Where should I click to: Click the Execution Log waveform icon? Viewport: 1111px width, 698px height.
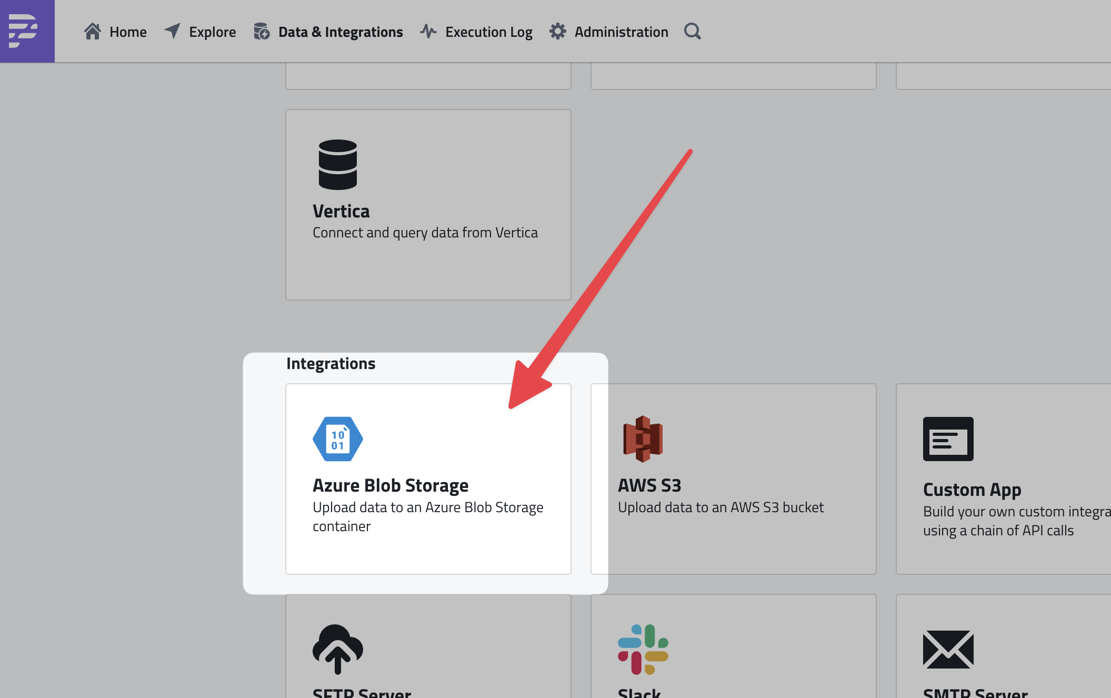coord(427,31)
